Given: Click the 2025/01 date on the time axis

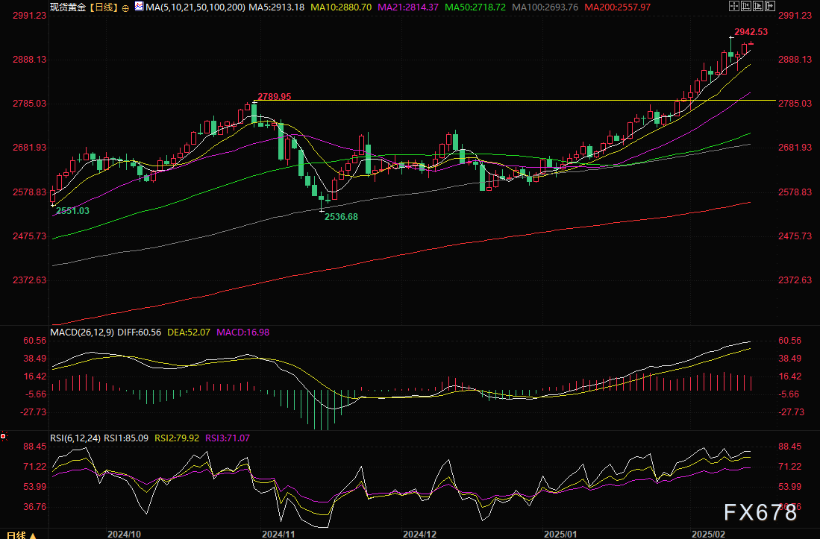Looking at the screenshot, I should [563, 535].
